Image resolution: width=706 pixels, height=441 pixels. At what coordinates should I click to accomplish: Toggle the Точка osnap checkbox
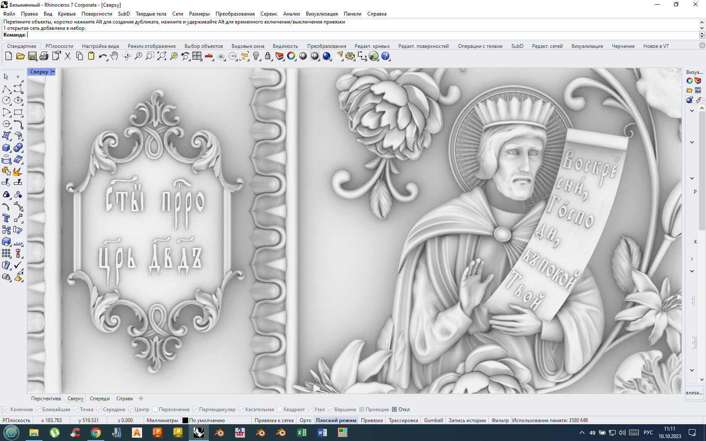tap(76, 409)
